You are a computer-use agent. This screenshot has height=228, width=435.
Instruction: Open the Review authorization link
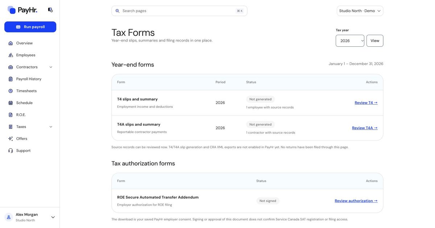[x=356, y=201]
